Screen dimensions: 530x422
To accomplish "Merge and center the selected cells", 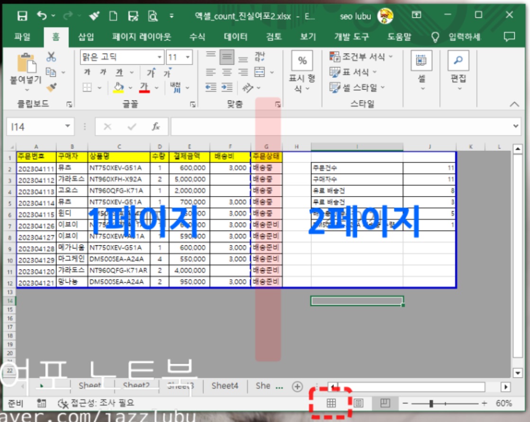I will (x=260, y=72).
